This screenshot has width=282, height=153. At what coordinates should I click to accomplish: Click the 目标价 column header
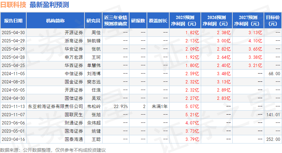tap(273, 21)
